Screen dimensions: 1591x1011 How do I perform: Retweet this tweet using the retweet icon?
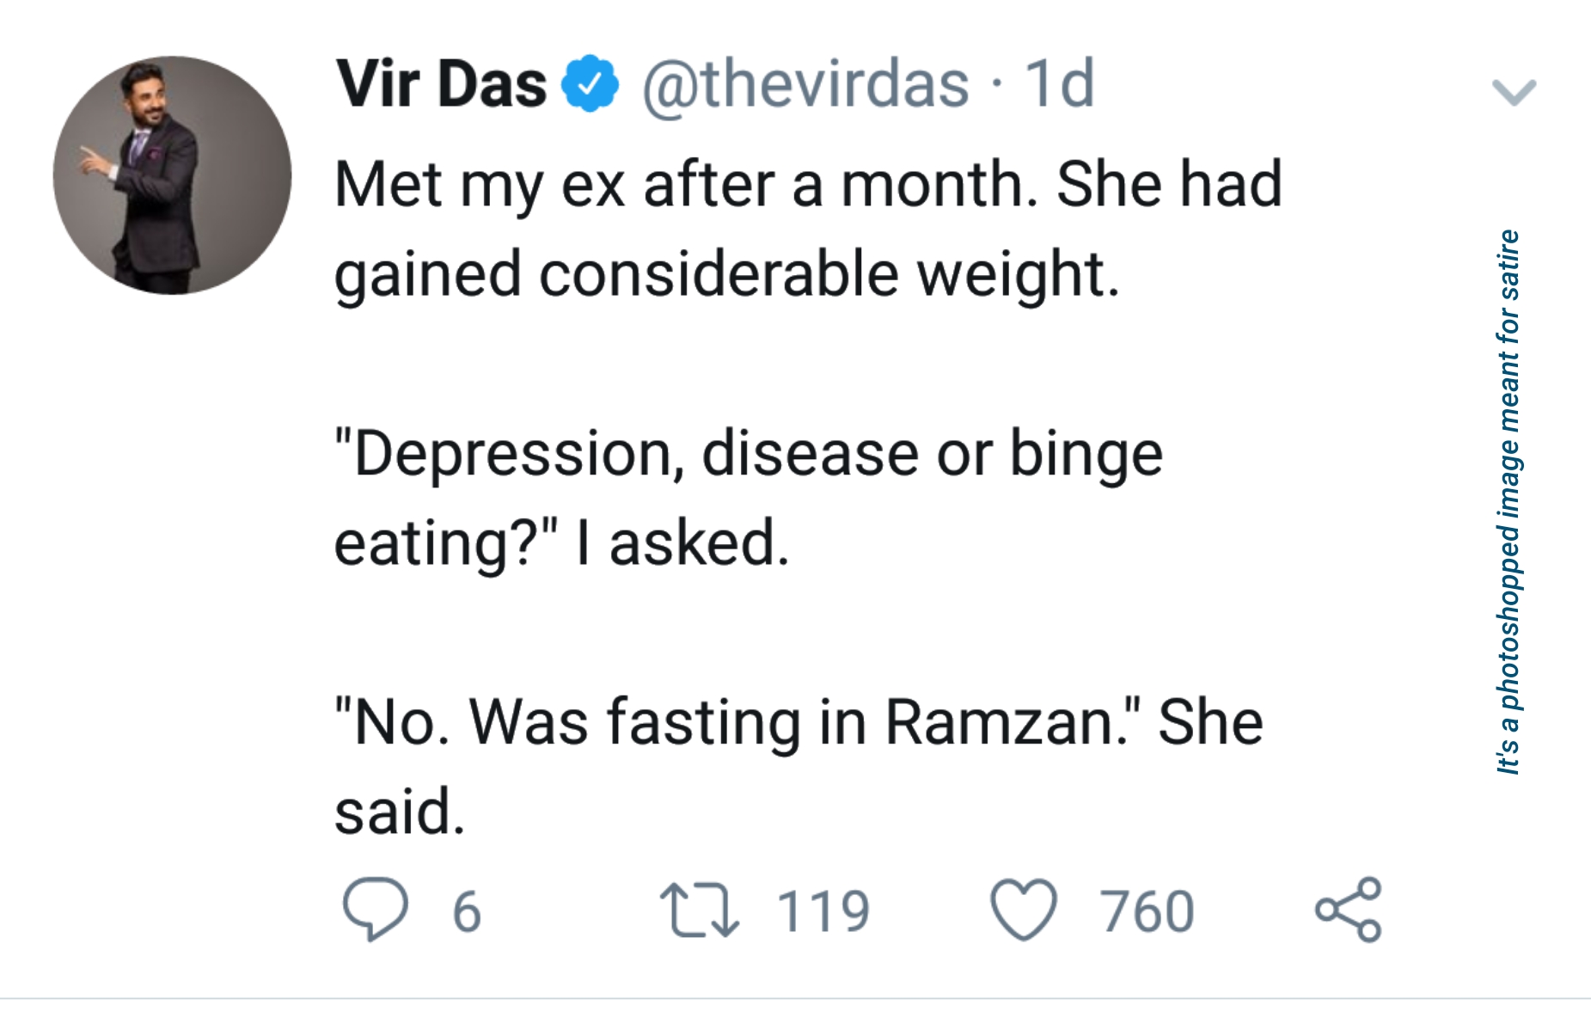[698, 910]
